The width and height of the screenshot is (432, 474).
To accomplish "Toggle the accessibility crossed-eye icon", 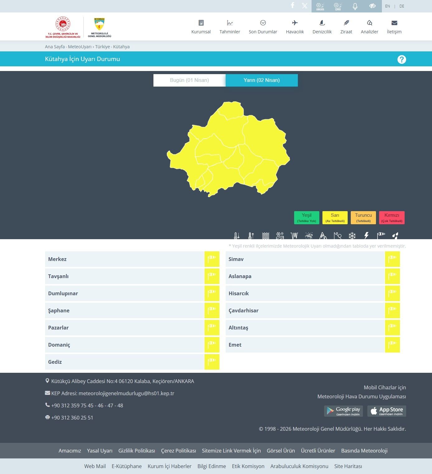I will pyautogui.click(x=372, y=6).
